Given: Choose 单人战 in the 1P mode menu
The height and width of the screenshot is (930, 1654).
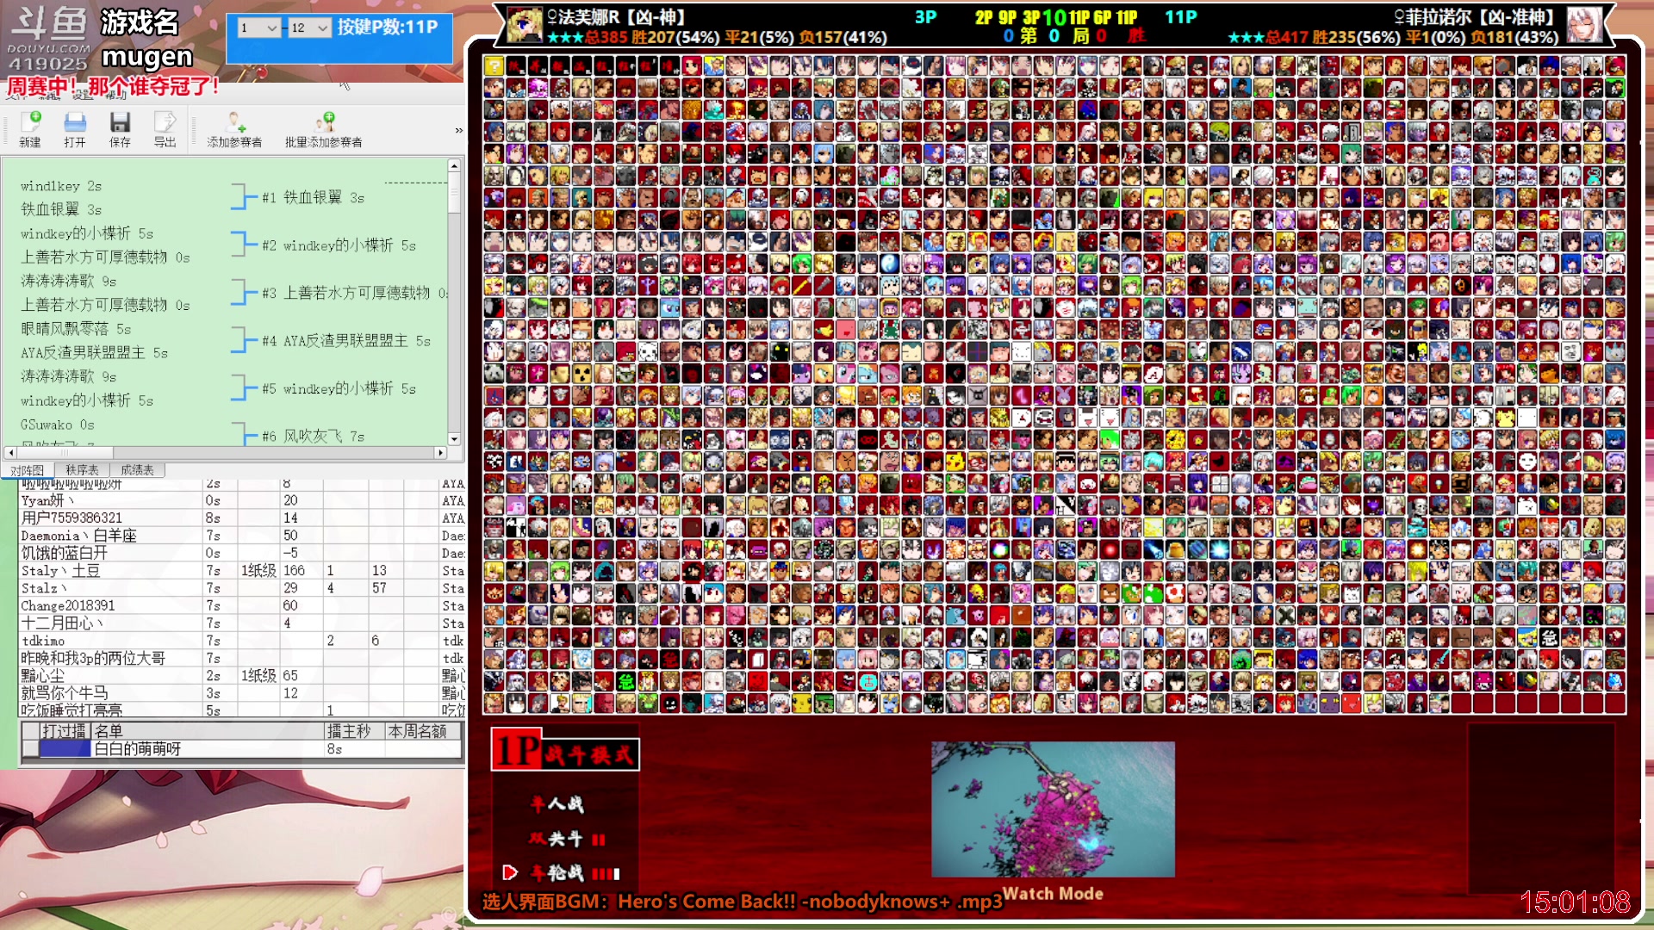Looking at the screenshot, I should coord(557,804).
